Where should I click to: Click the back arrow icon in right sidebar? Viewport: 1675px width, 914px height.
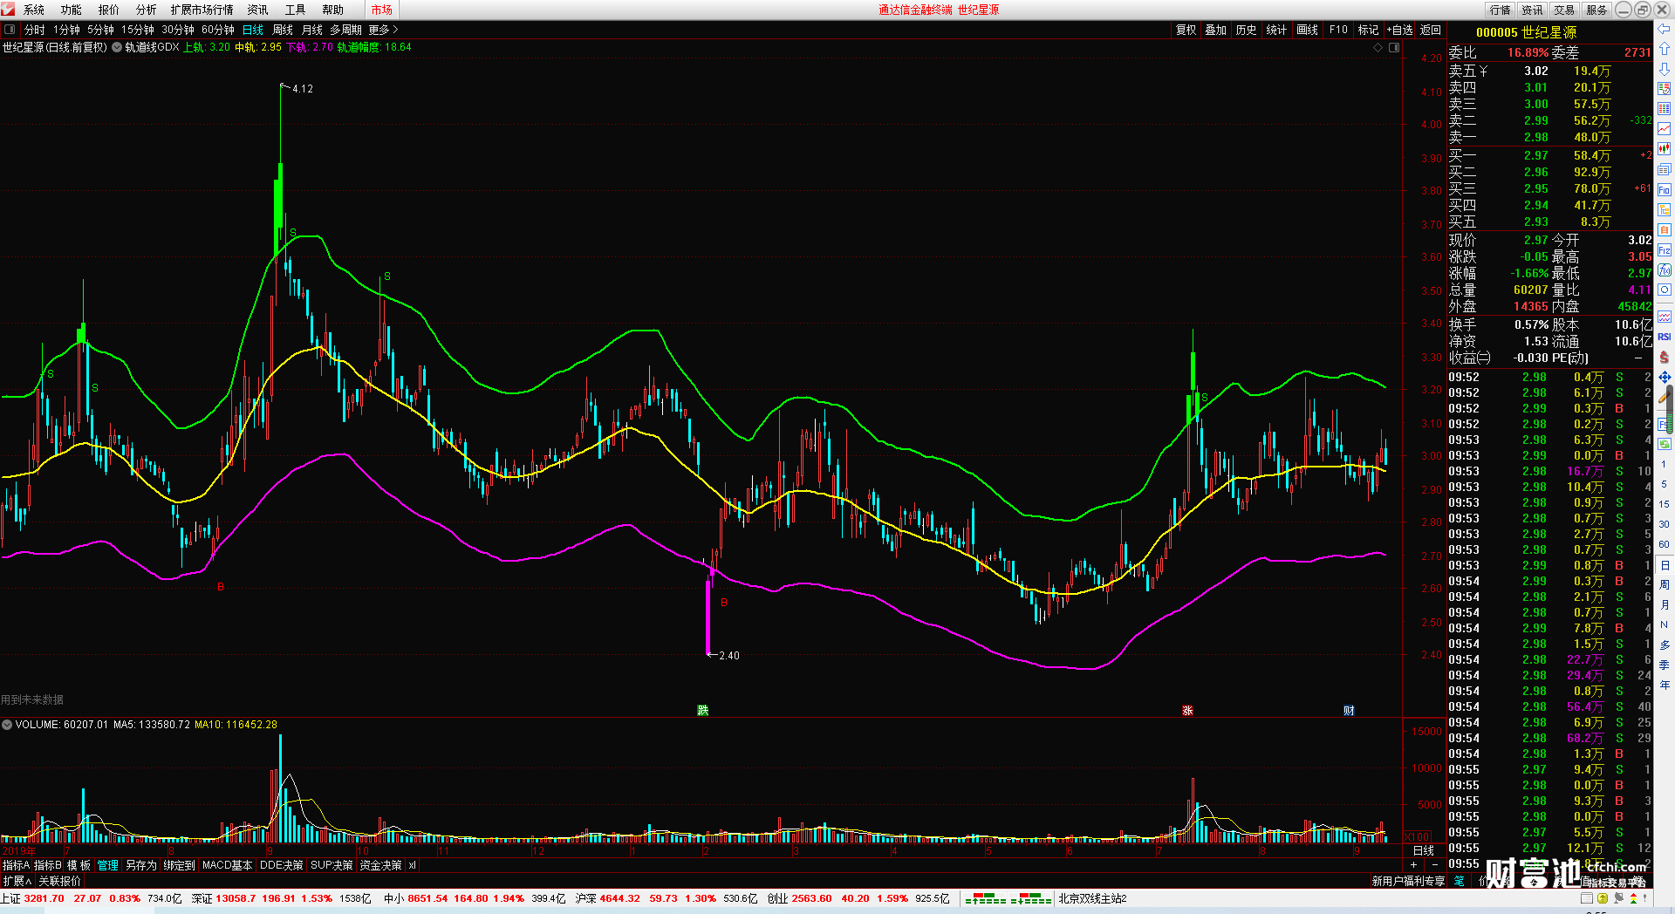(1665, 29)
